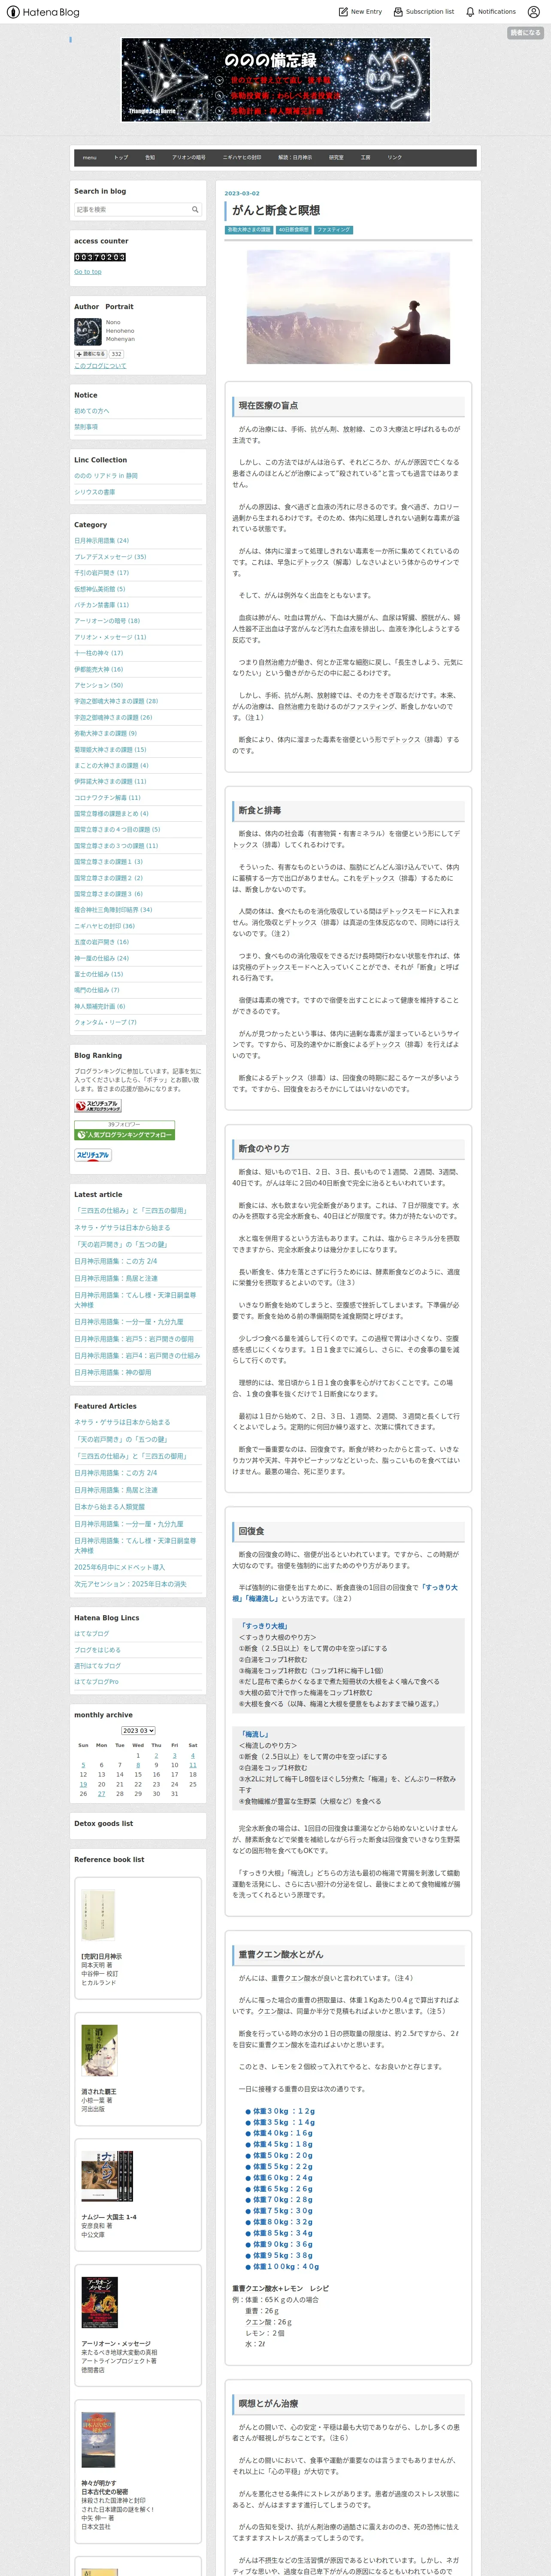Open シリウスの書庫 link
The image size is (551, 2576).
click(x=94, y=492)
